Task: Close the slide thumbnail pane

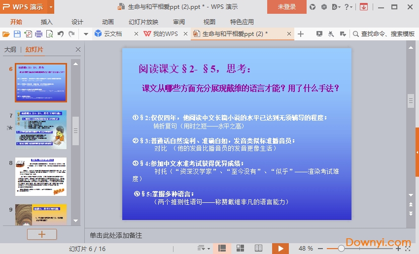Action: [x=78, y=49]
